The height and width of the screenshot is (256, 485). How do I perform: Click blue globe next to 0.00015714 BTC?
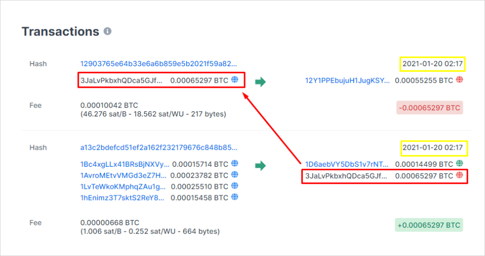235,163
